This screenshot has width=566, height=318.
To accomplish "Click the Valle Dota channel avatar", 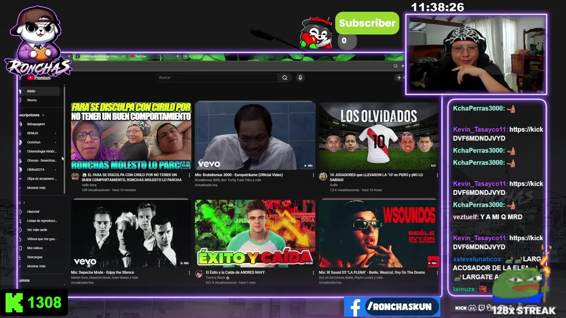I will 75,177.
